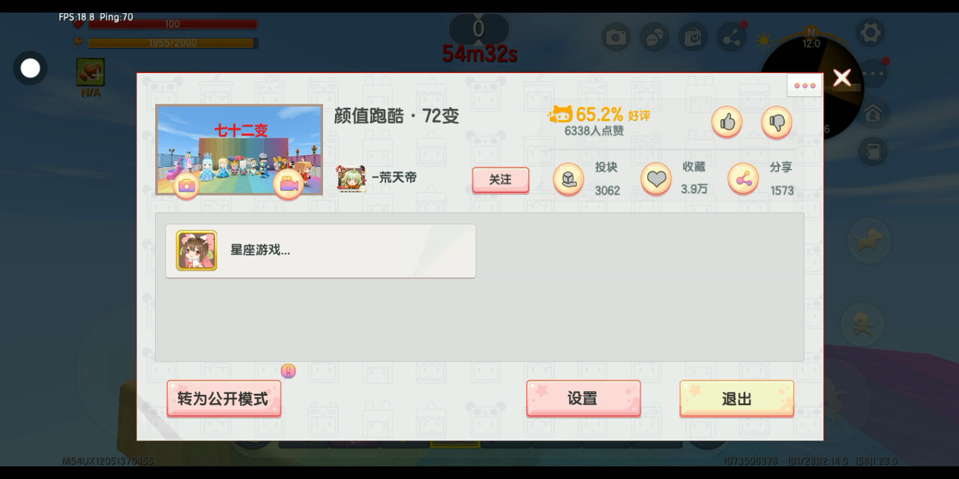The height and width of the screenshot is (479, 959).
Task: Click the settings gear in top bar
Action: (870, 33)
